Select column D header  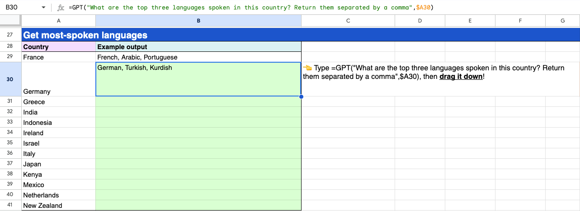(x=420, y=21)
